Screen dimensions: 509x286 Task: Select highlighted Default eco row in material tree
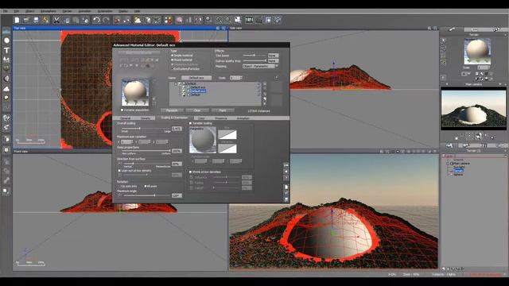coord(198,91)
